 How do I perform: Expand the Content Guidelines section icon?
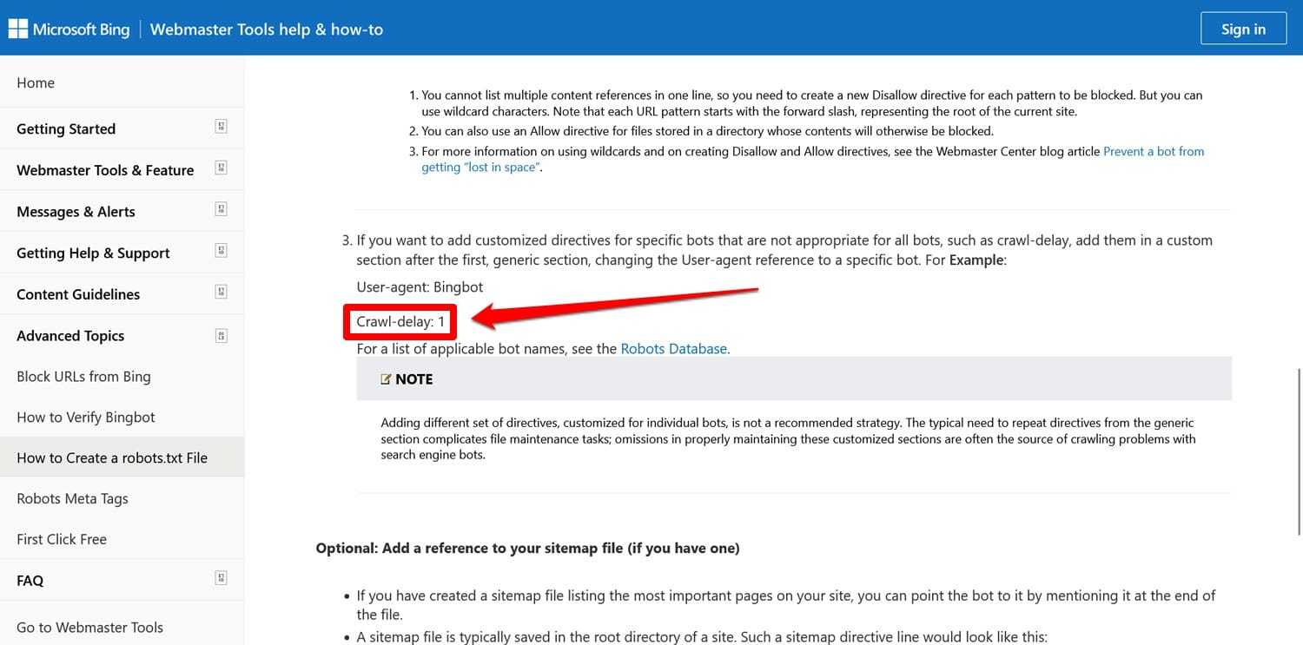coord(221,293)
